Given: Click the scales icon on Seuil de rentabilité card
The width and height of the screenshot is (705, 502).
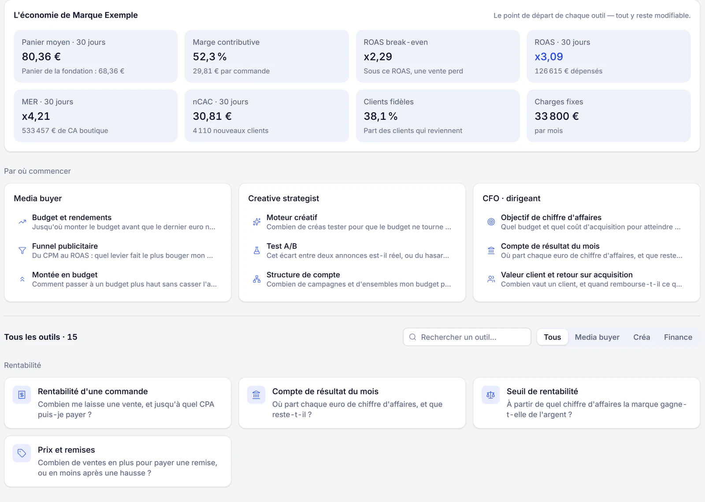Looking at the screenshot, I should (x=490, y=395).
